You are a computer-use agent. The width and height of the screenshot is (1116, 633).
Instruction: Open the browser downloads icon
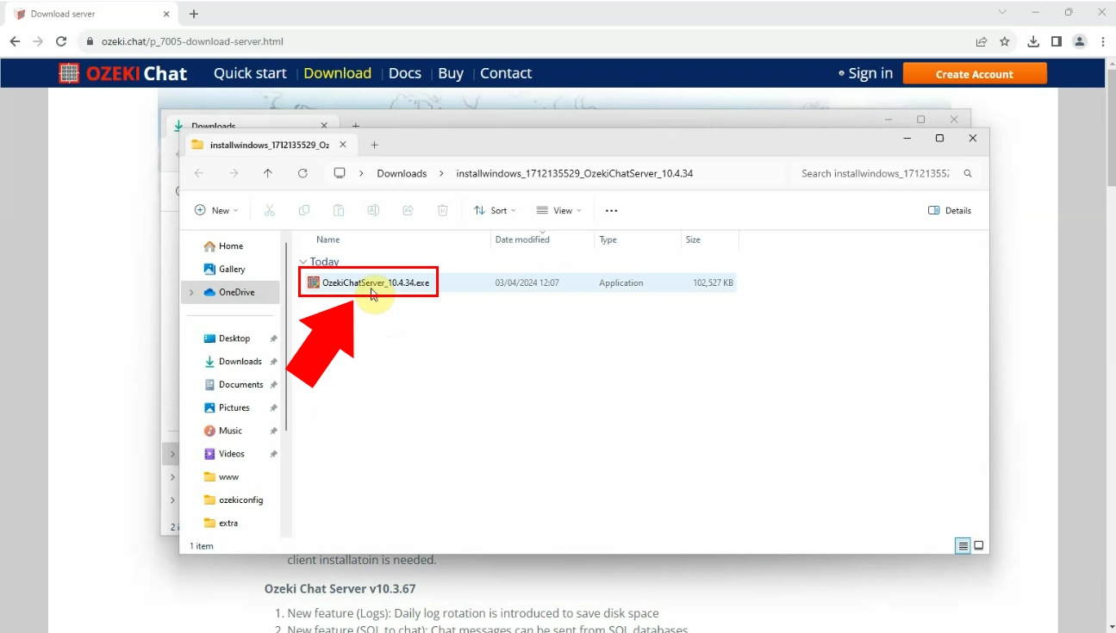point(1033,41)
